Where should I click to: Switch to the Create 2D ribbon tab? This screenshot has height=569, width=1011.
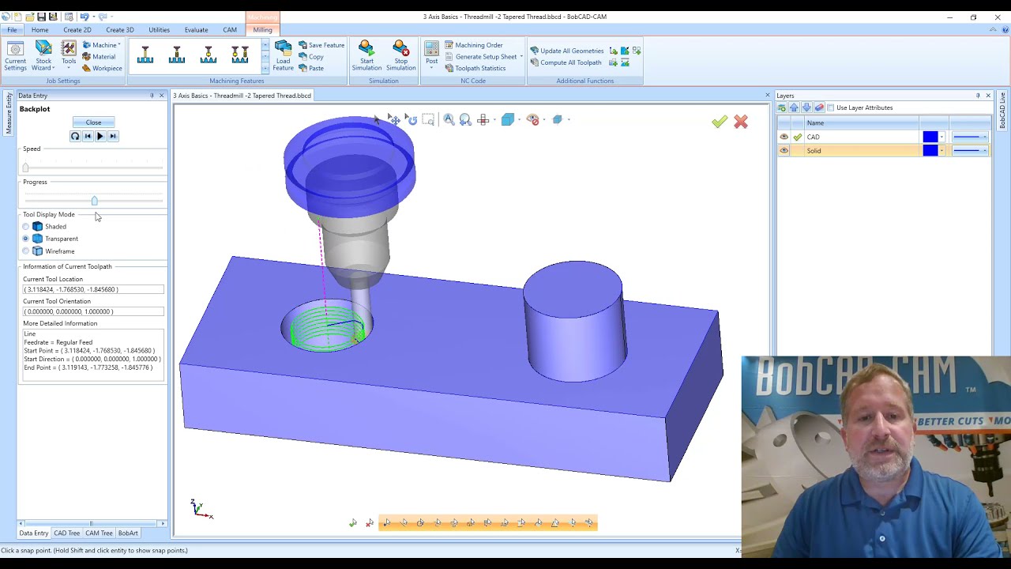[77, 30]
